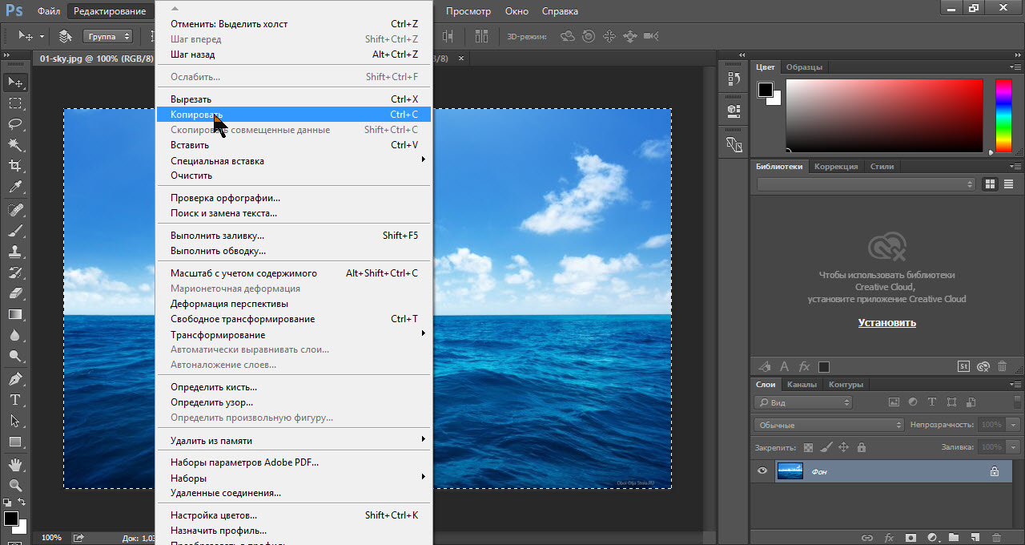The image size is (1025, 545).
Task: Pick the Crop tool in toolbar
Action: pyautogui.click(x=15, y=166)
